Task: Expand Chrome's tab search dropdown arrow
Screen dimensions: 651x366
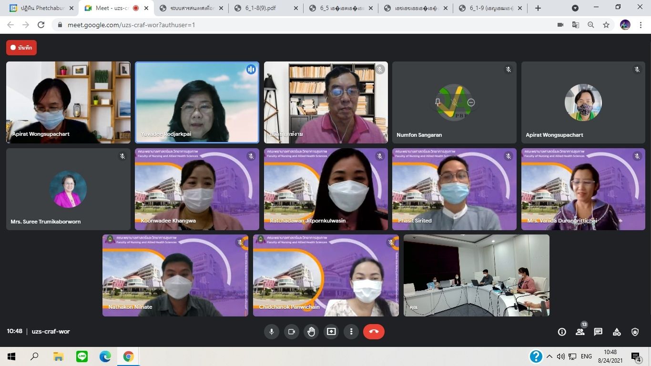Action: pyautogui.click(x=575, y=8)
